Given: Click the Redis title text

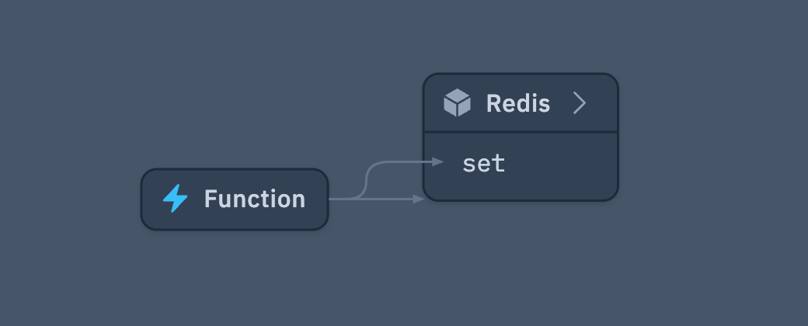Looking at the screenshot, I should [x=517, y=103].
